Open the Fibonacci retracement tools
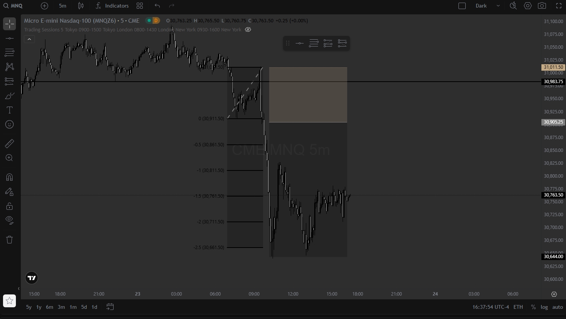The height and width of the screenshot is (319, 566). 9,52
